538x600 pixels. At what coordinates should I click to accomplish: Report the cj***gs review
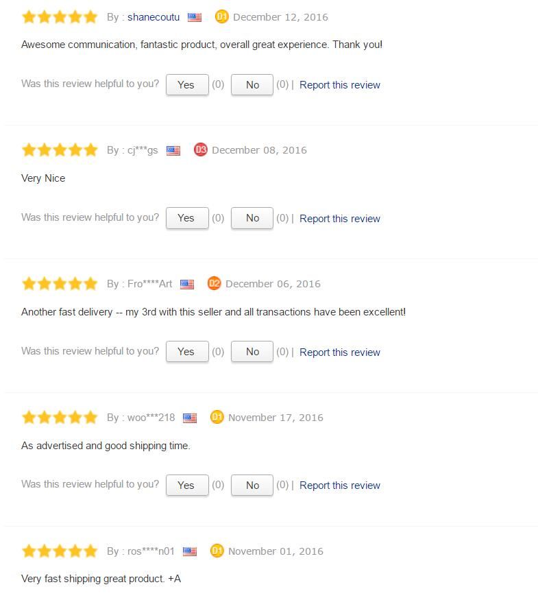339,219
